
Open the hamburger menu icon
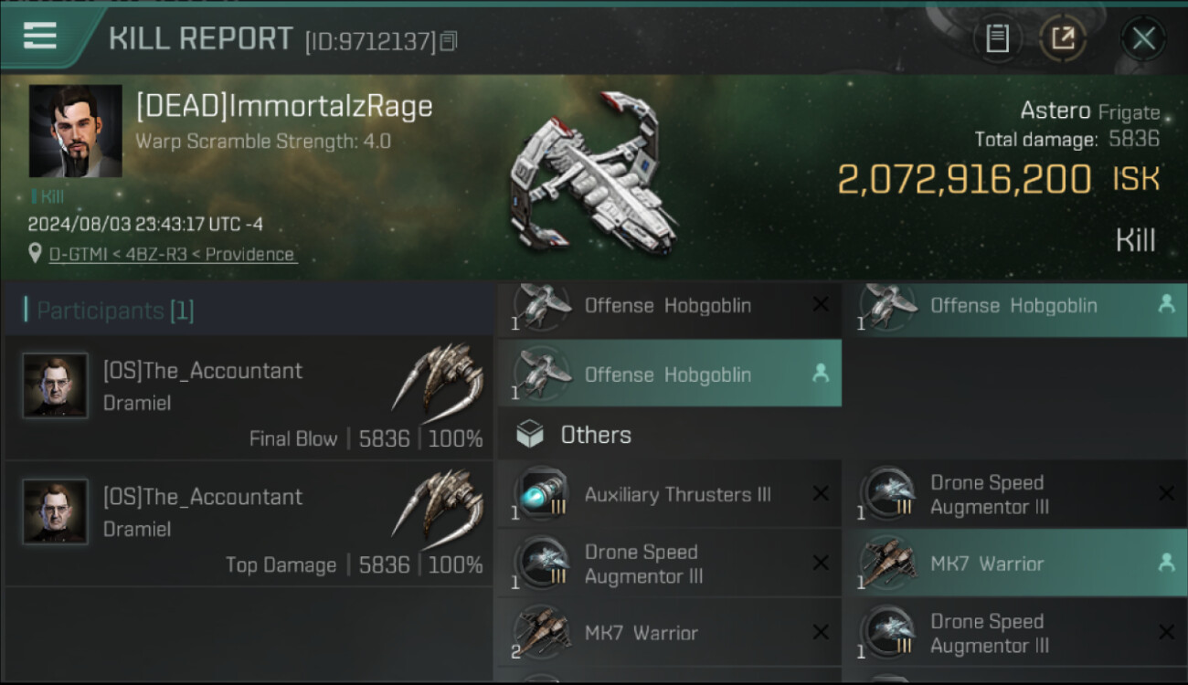(40, 37)
